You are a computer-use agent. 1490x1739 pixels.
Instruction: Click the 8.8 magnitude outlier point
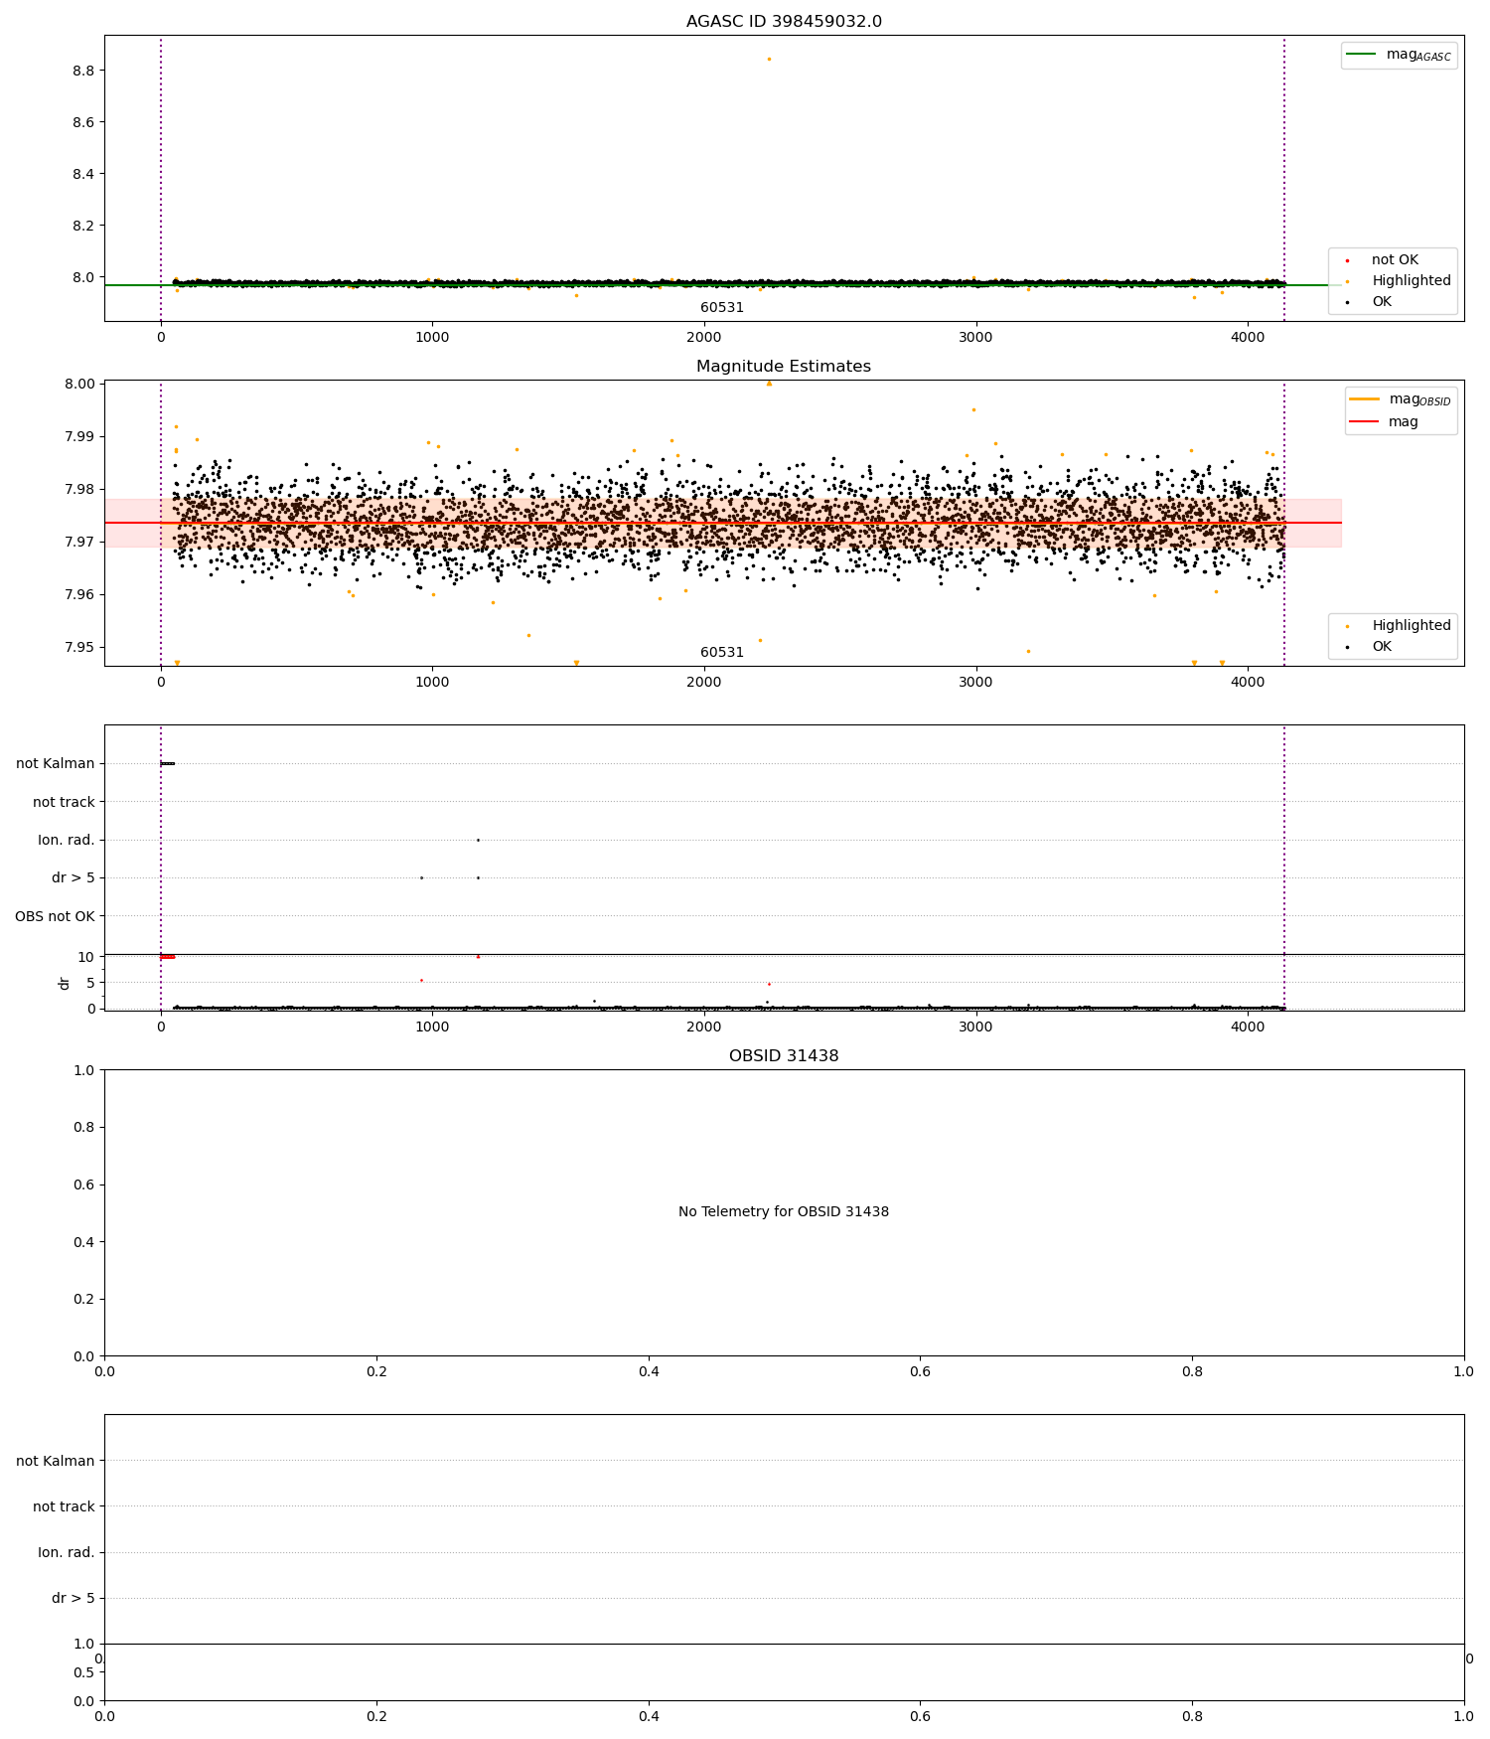pyautogui.click(x=769, y=59)
